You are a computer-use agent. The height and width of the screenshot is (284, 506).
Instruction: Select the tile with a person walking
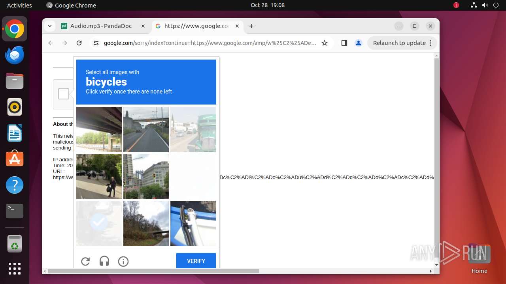pos(99,176)
